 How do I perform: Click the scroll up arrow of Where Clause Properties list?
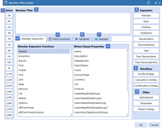point(127,50)
